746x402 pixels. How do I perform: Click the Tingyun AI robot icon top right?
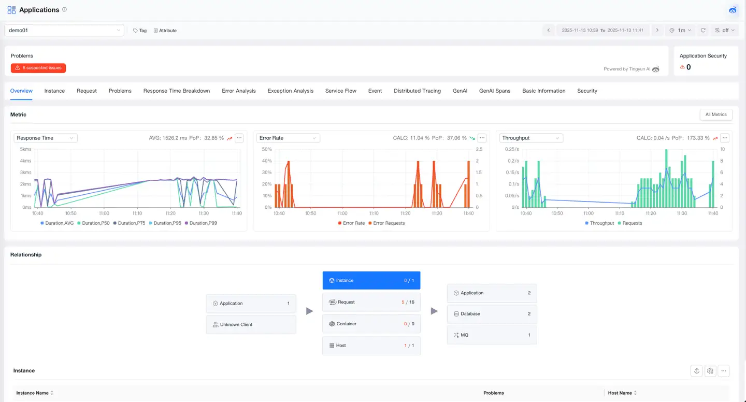[x=733, y=10]
